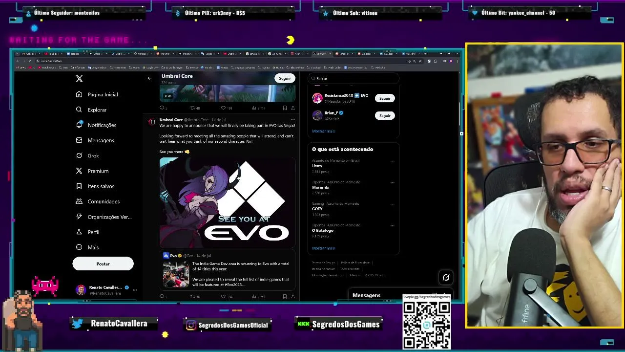Repost the video post with 48 reposts
The height and width of the screenshot is (352, 625).
tap(195, 108)
